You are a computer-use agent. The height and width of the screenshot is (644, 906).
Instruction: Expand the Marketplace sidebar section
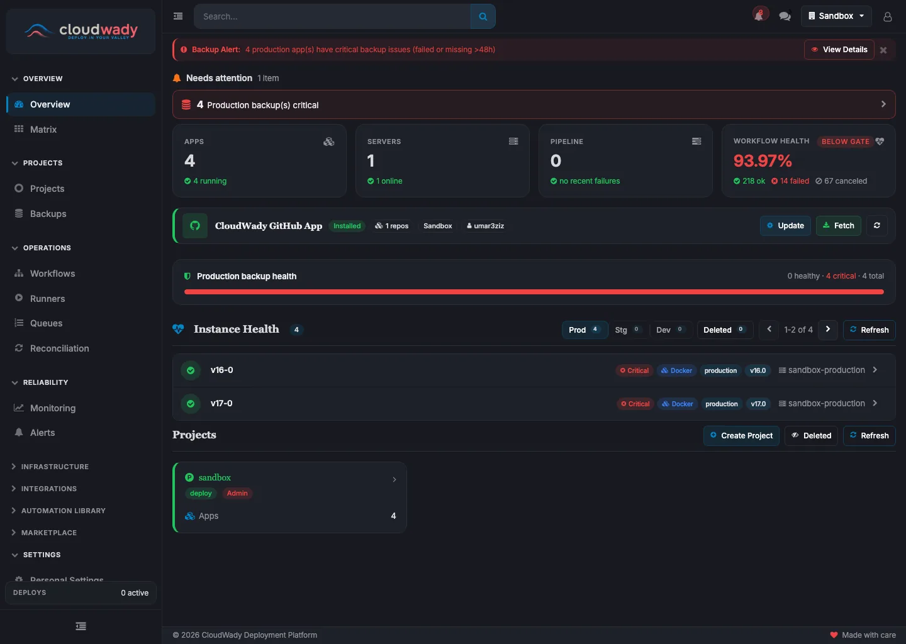(x=44, y=533)
